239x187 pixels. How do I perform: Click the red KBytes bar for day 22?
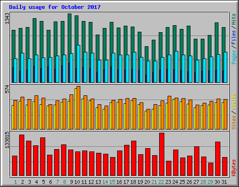click(x=162, y=154)
